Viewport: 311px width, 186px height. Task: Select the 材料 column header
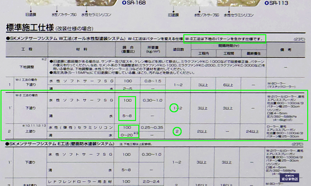[81, 50]
